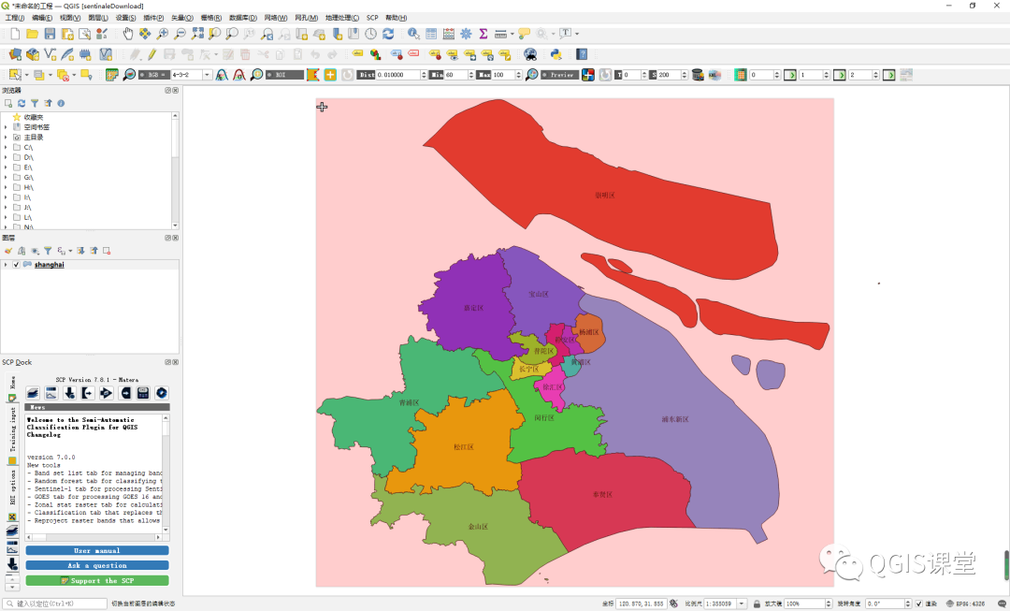
Task: Click EPSG:4326 CRS button in status bar
Action: (x=965, y=604)
